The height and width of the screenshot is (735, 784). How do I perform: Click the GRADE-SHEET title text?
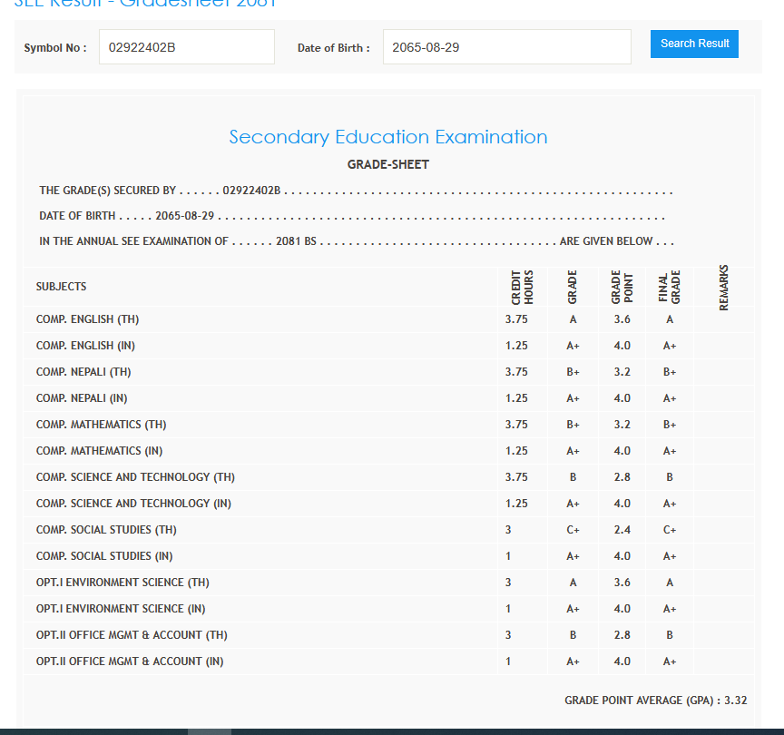point(388,164)
